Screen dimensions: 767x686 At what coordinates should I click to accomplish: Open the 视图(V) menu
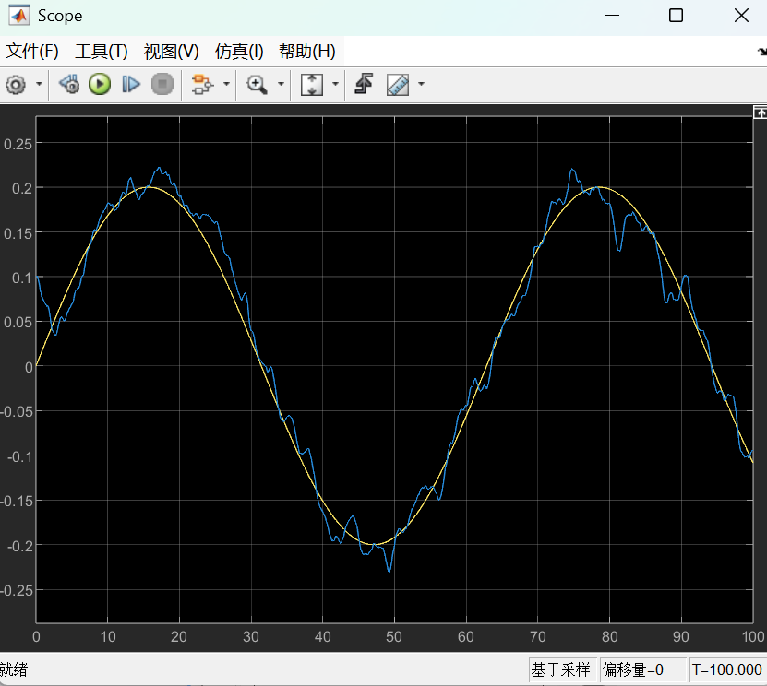pyautogui.click(x=171, y=52)
